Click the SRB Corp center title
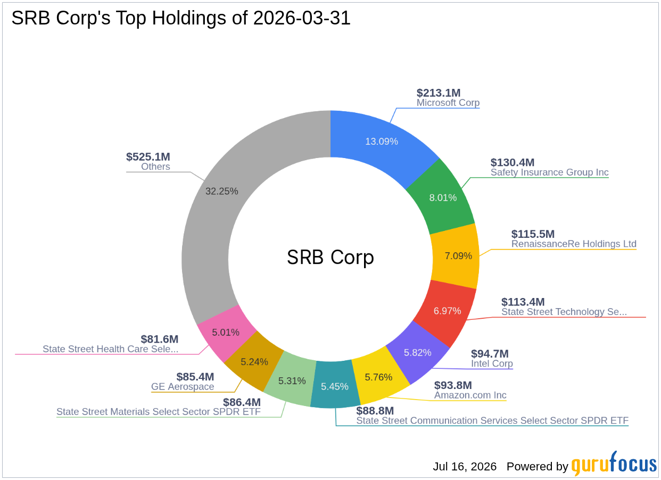 [330, 258]
